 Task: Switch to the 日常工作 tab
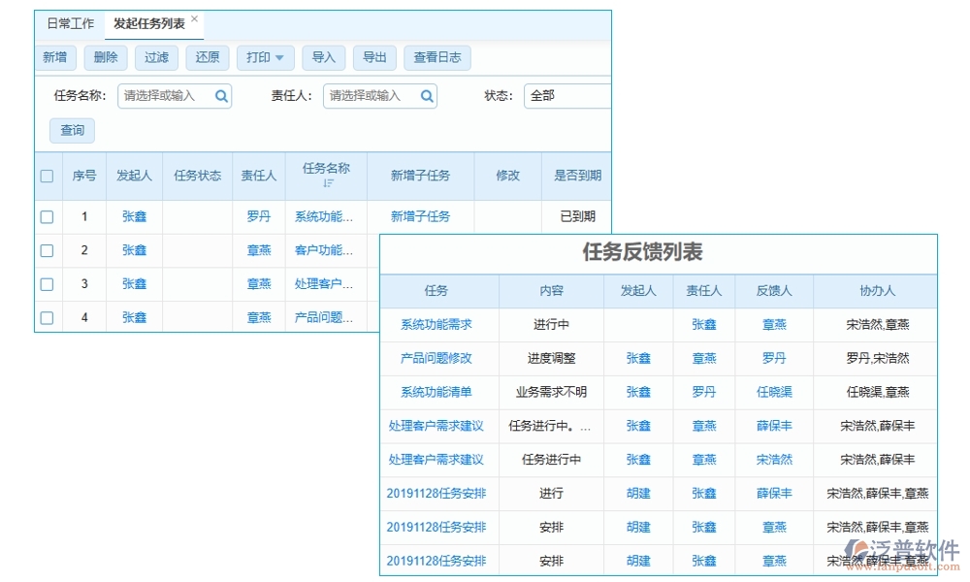coord(71,22)
